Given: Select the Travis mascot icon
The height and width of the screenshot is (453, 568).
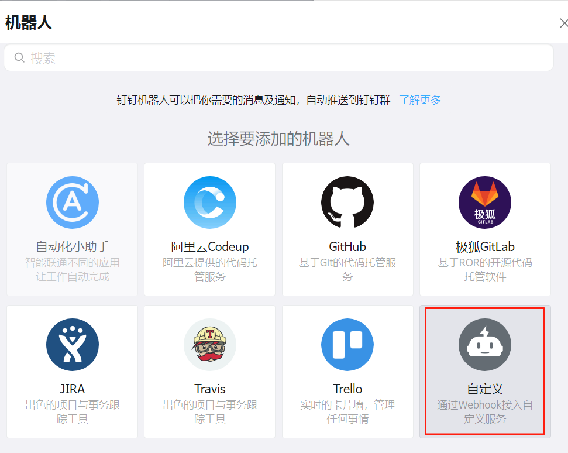Looking at the screenshot, I should click(x=210, y=345).
